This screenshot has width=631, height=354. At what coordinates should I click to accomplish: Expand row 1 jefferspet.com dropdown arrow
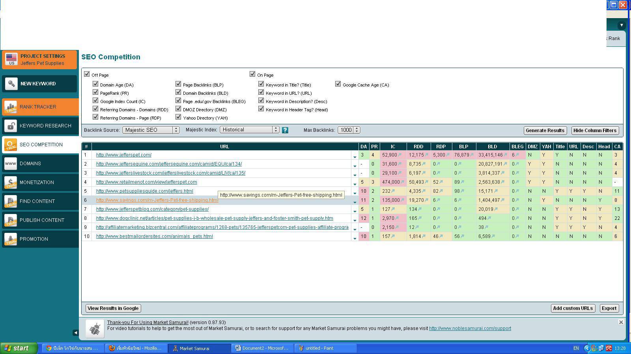(355, 157)
